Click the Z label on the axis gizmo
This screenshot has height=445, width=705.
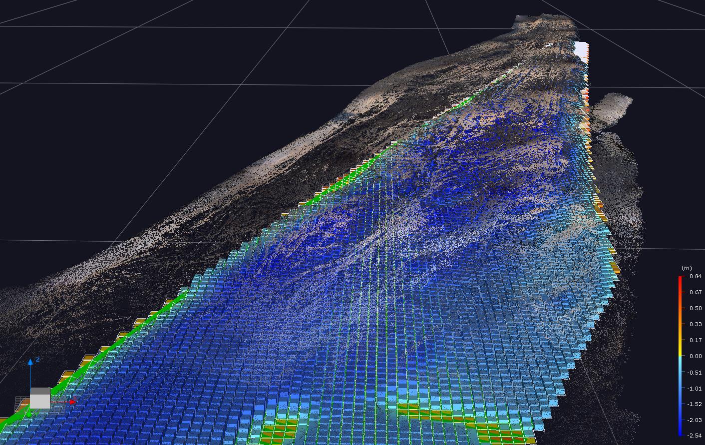tap(37, 360)
